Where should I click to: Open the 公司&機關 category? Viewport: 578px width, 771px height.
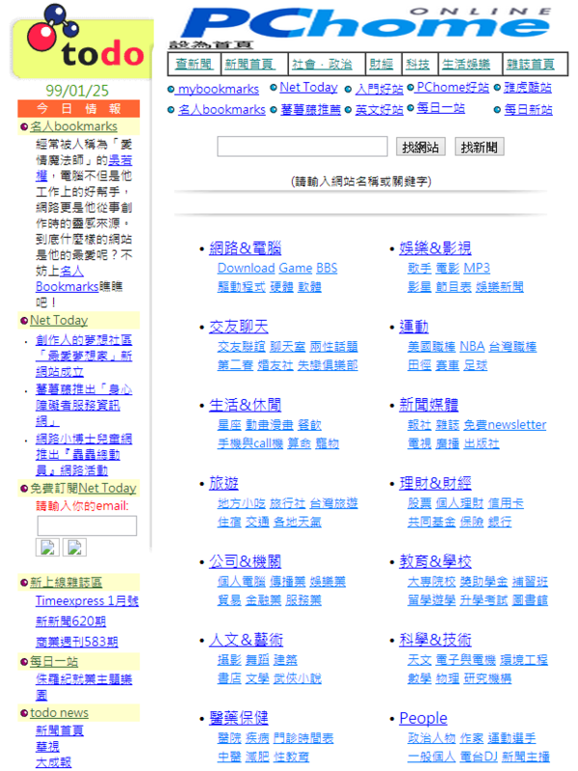pos(246,562)
